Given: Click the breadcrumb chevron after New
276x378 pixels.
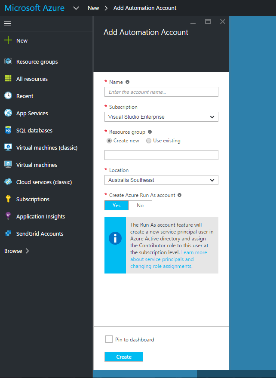Looking at the screenshot, I should (106, 8).
